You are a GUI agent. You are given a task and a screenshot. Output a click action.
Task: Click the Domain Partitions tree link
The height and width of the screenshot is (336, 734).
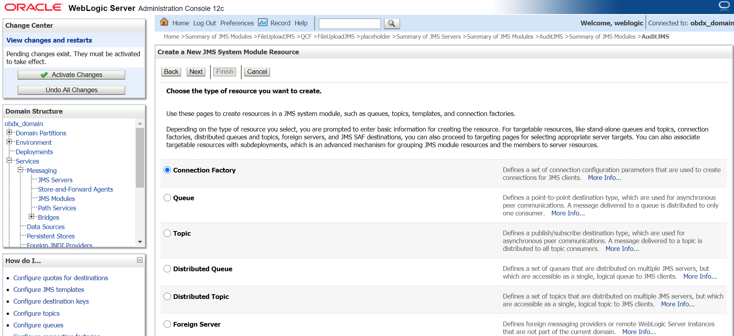point(41,133)
